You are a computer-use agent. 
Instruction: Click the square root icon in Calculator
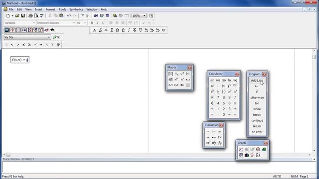pos(229,86)
